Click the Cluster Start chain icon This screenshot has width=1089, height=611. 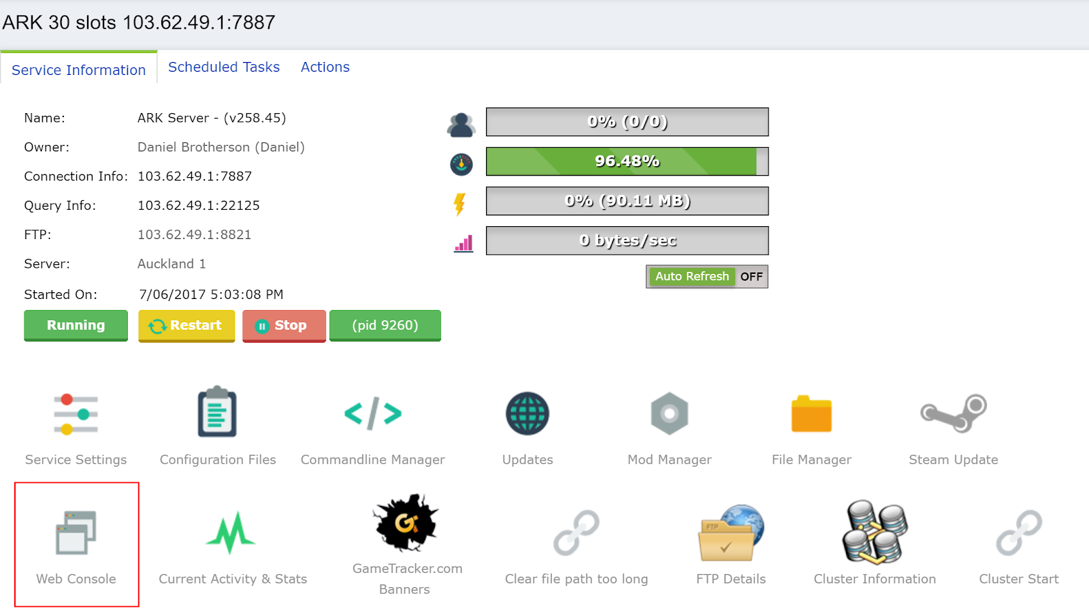tap(1019, 533)
